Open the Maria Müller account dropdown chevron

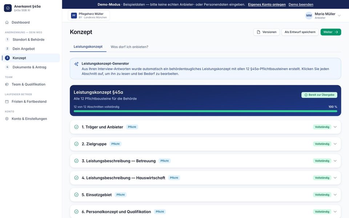tap(339, 16)
